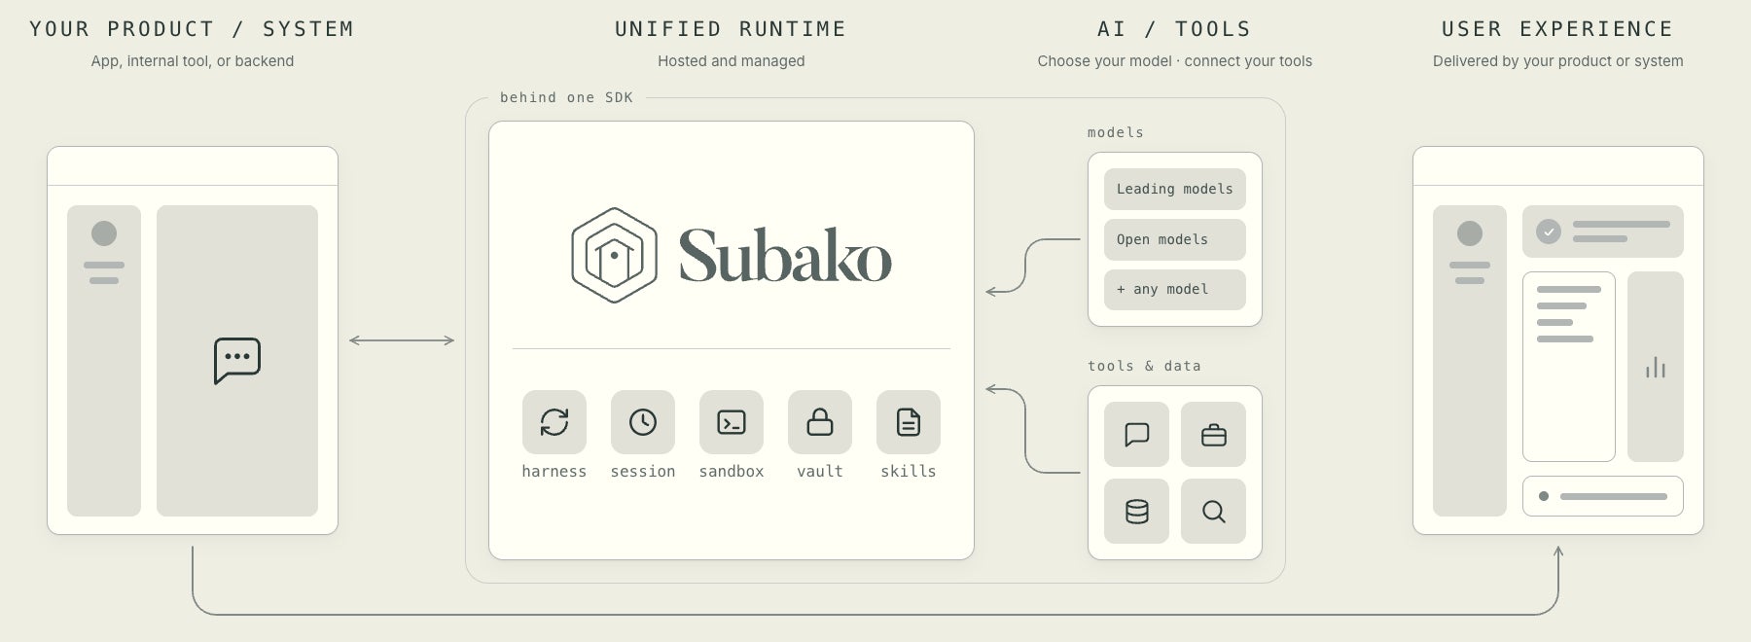This screenshot has height=642, width=1751.
Task: Click the Subako hexagon logo icon
Action: [x=614, y=255]
